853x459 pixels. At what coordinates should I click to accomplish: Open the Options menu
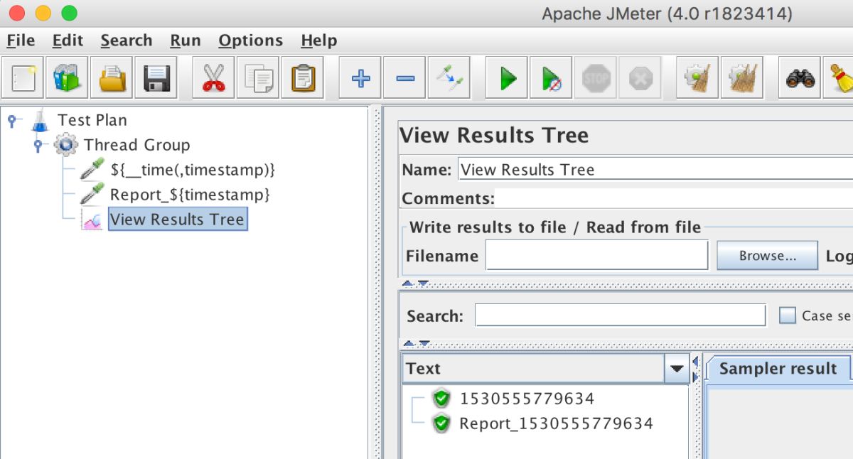[251, 40]
